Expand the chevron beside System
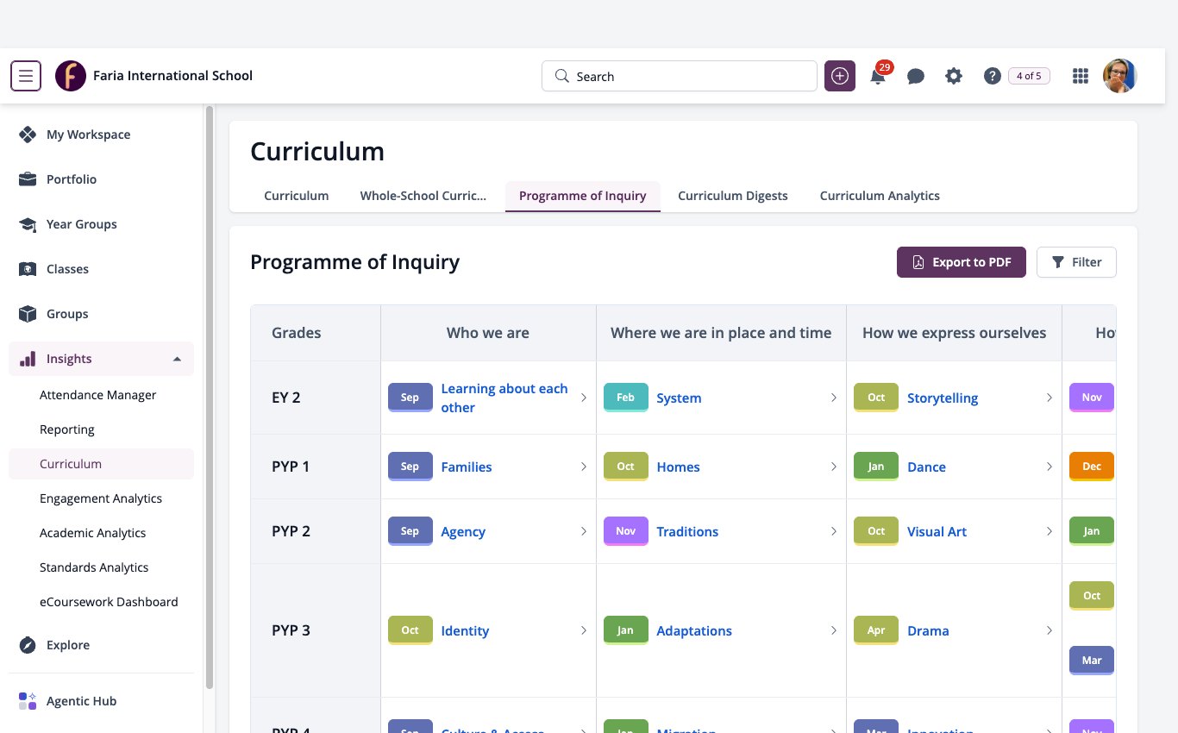 tap(834, 398)
